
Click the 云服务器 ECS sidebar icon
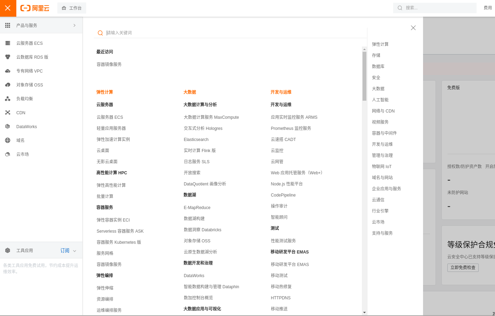click(8, 43)
